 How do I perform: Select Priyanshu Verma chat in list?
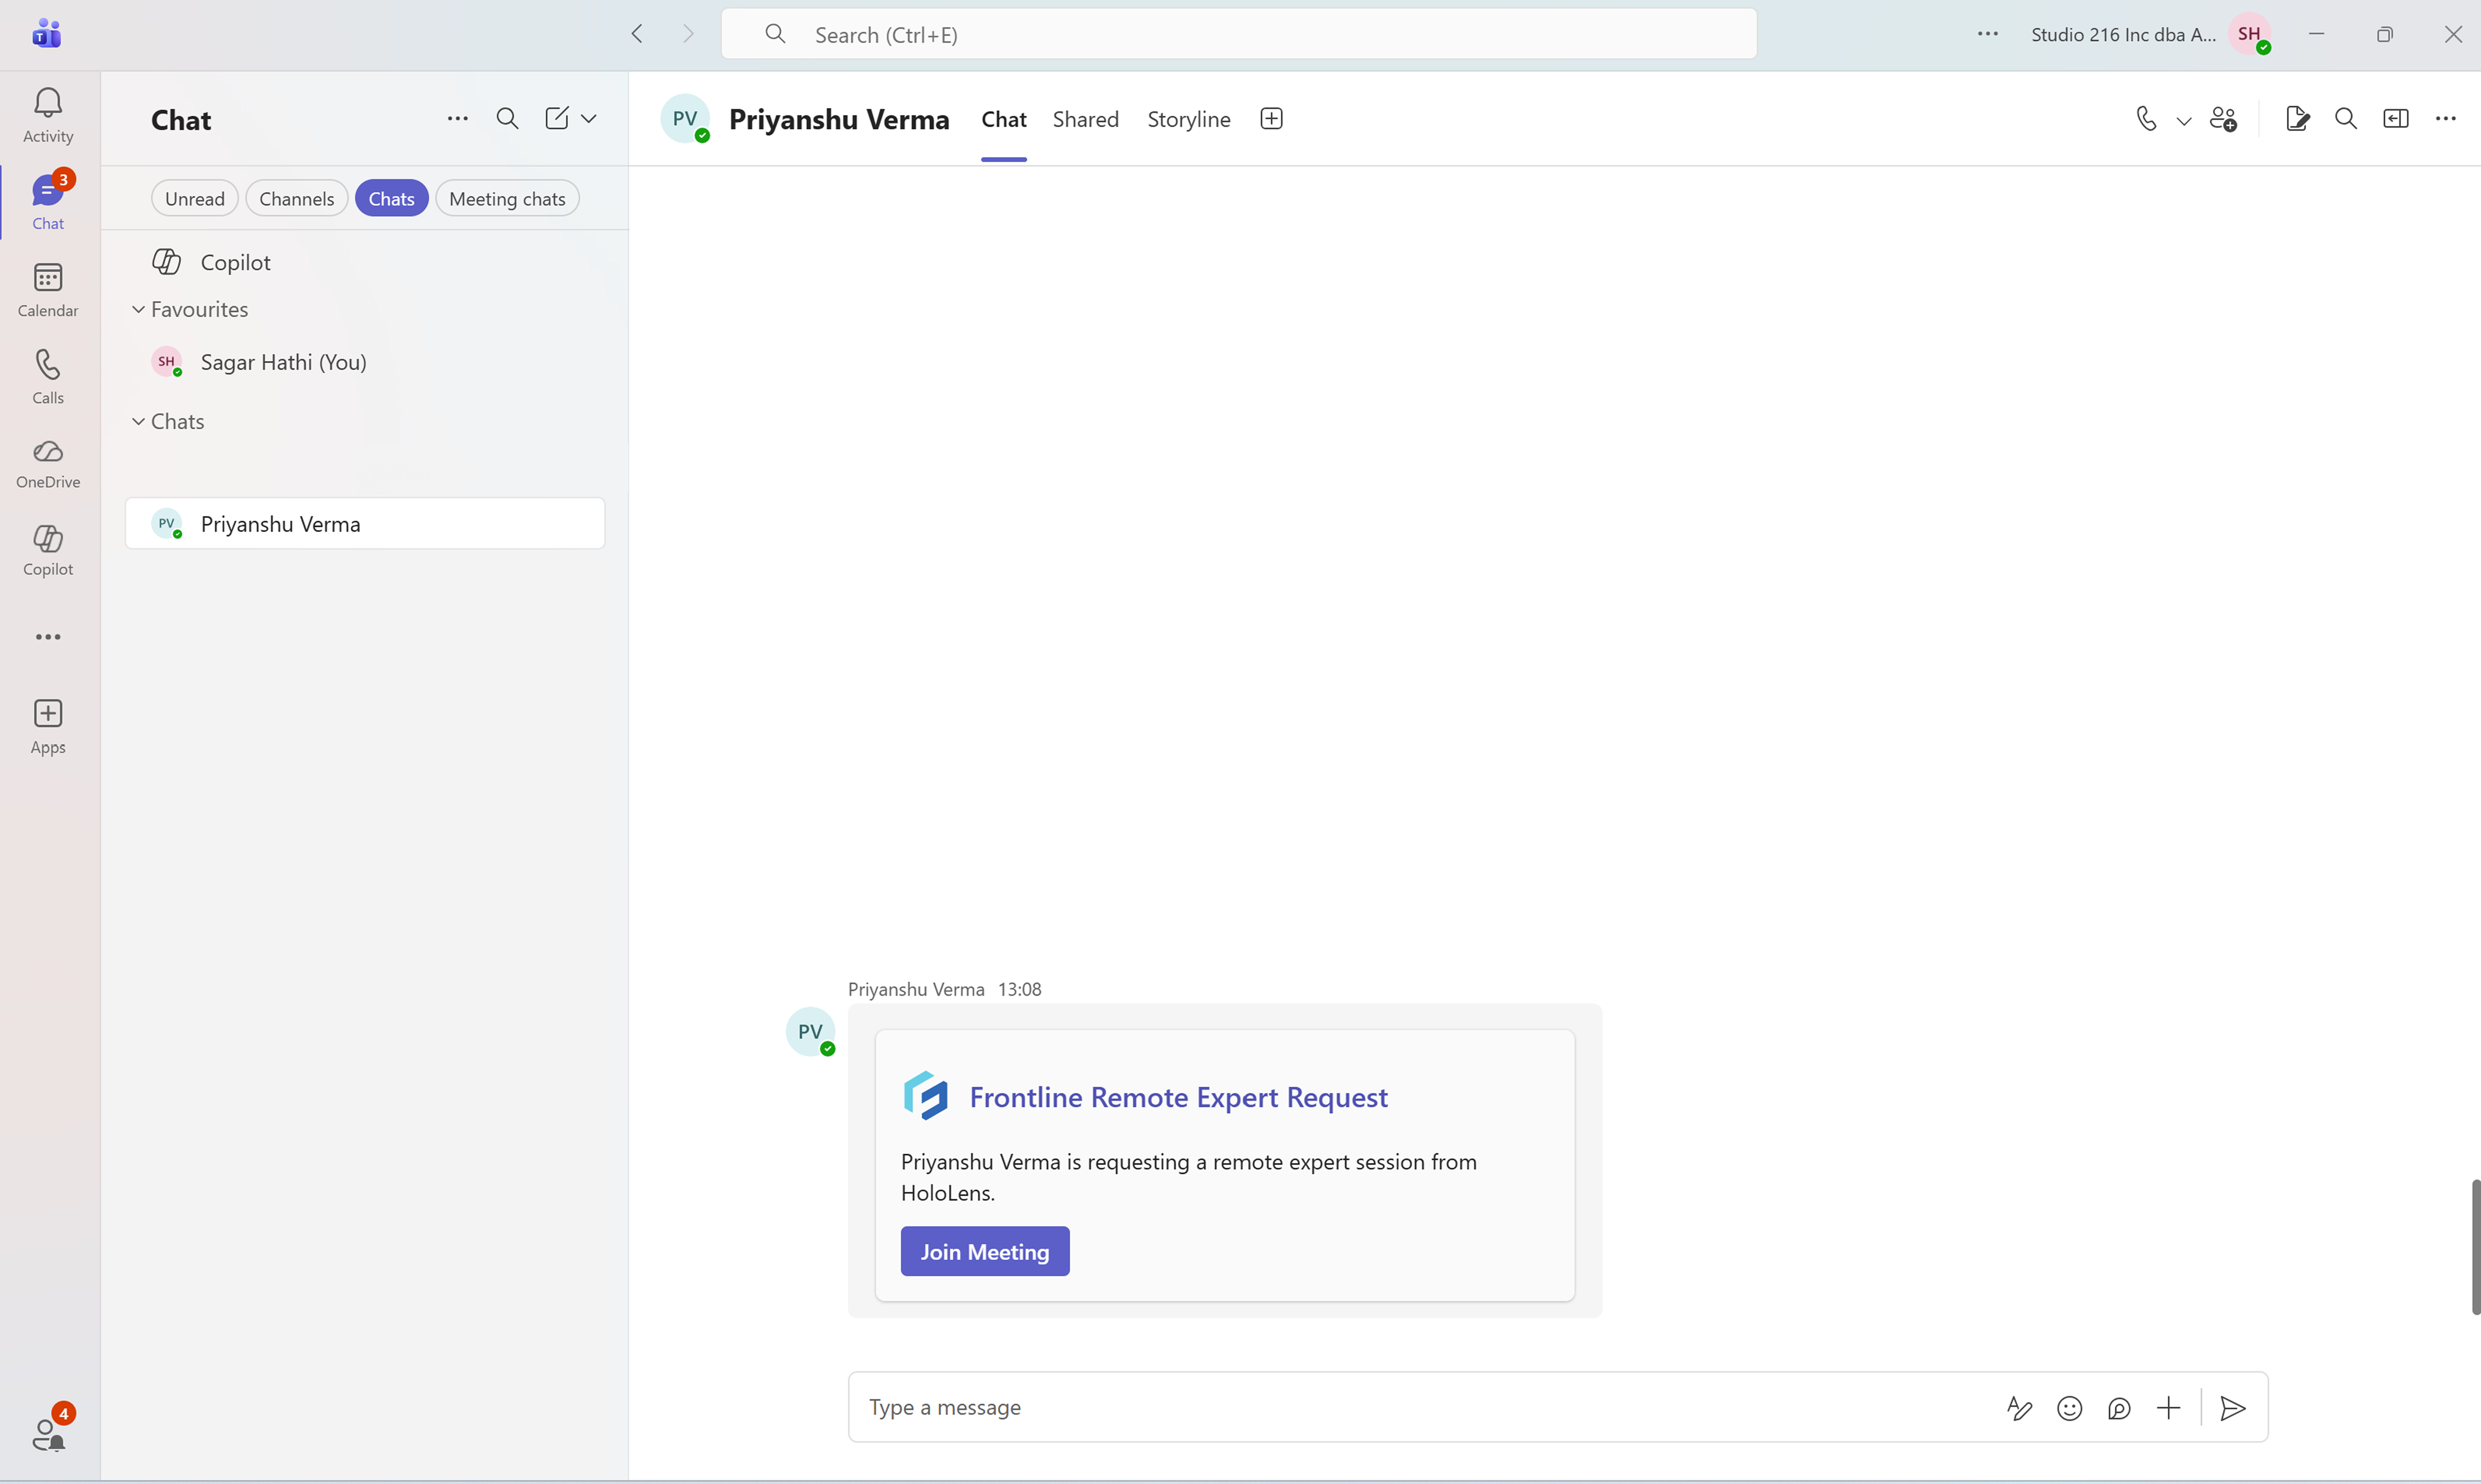point(365,523)
